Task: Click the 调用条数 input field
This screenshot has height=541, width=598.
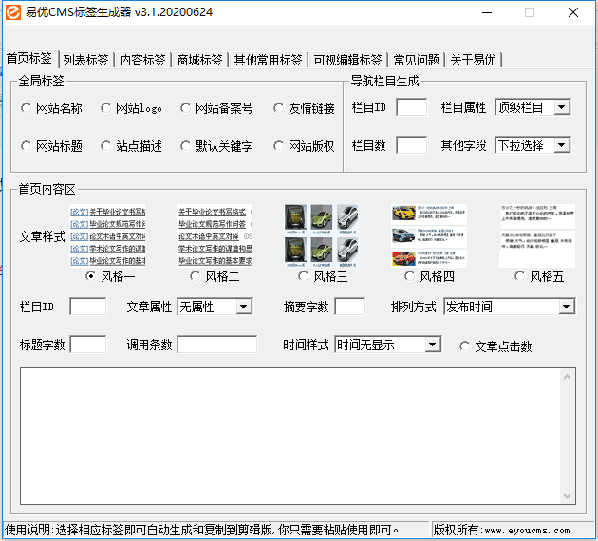Action: tap(216, 345)
